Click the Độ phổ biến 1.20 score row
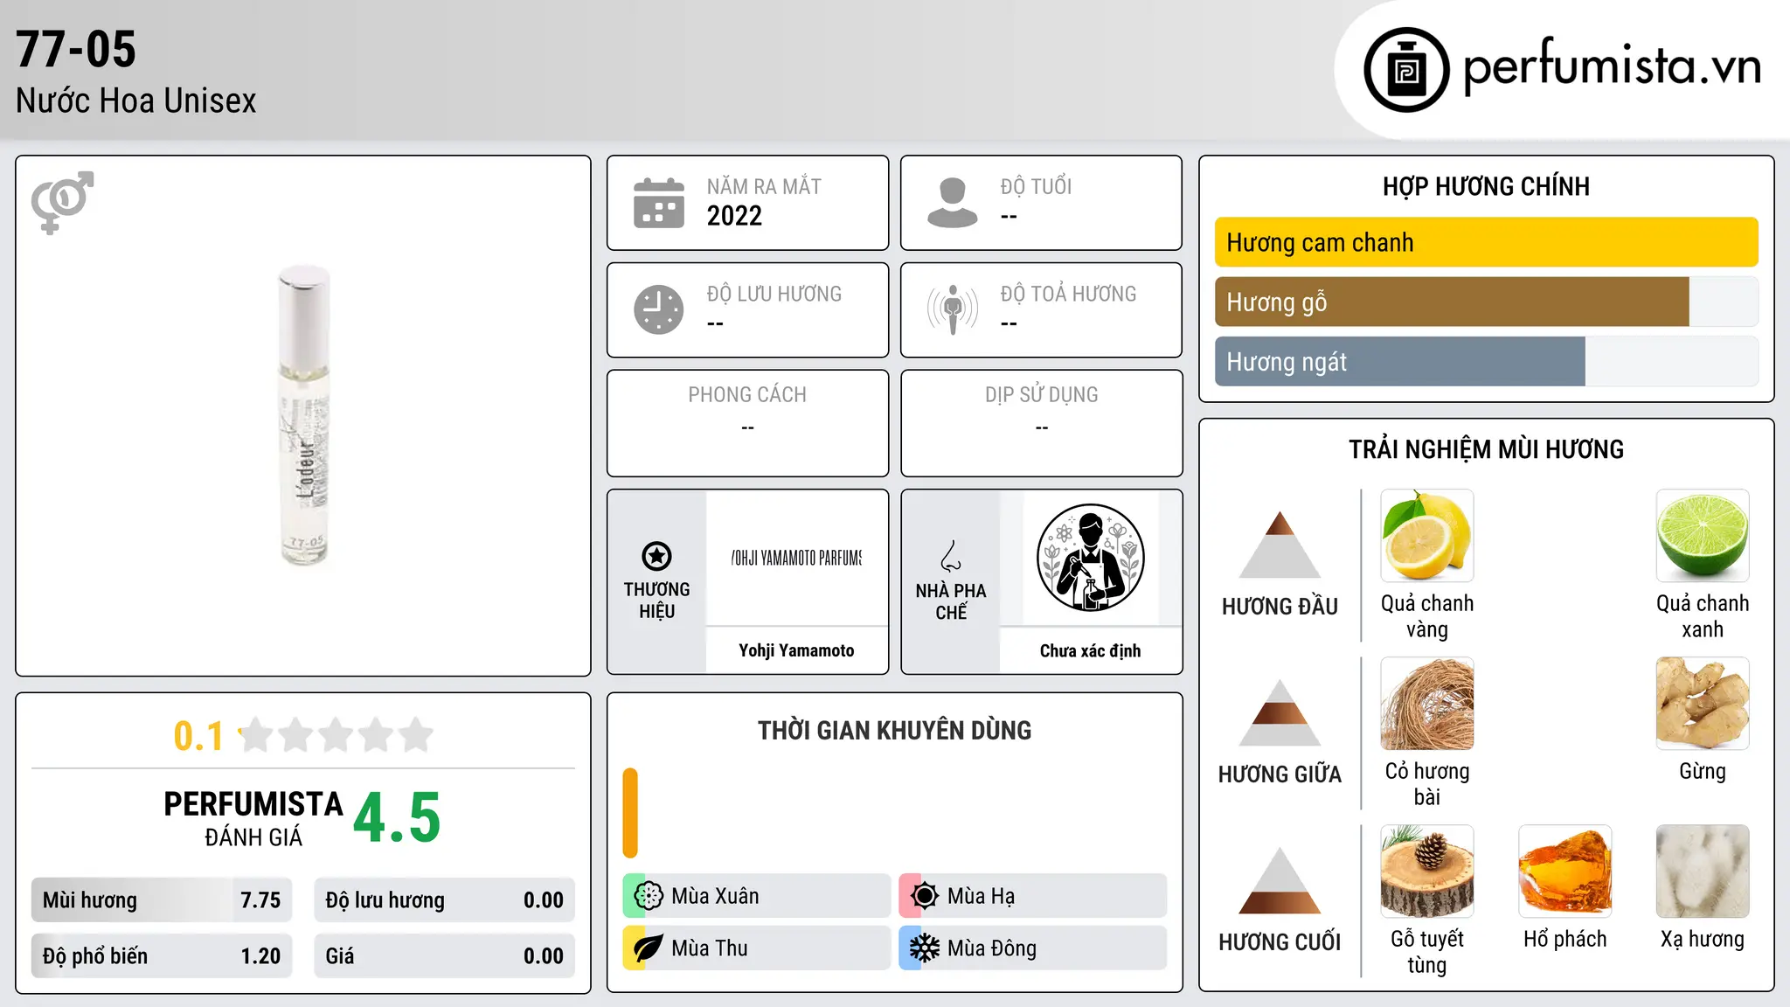The image size is (1790, 1007). pos(162,956)
